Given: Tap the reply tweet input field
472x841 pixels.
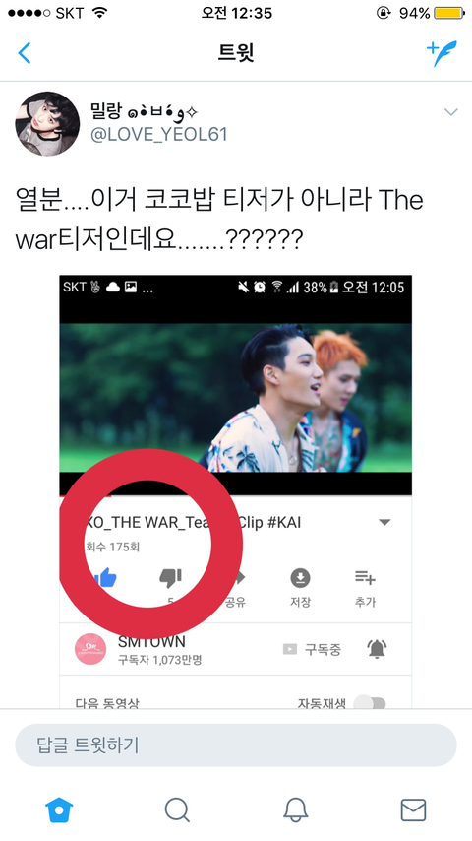Looking at the screenshot, I should click(236, 745).
